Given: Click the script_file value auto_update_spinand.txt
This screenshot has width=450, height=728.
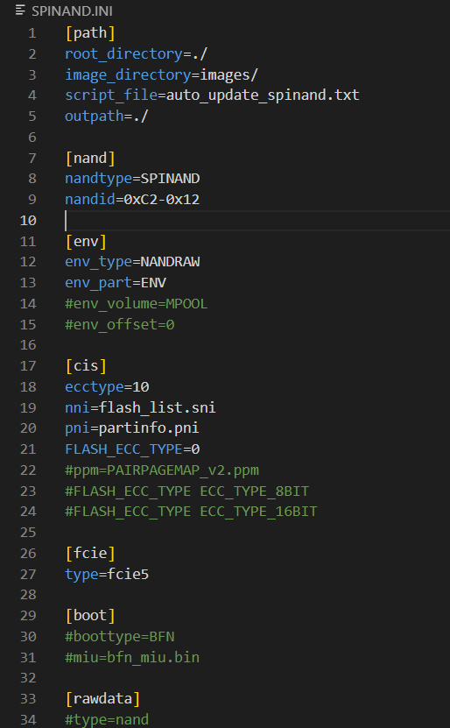Looking at the screenshot, I should [x=263, y=95].
